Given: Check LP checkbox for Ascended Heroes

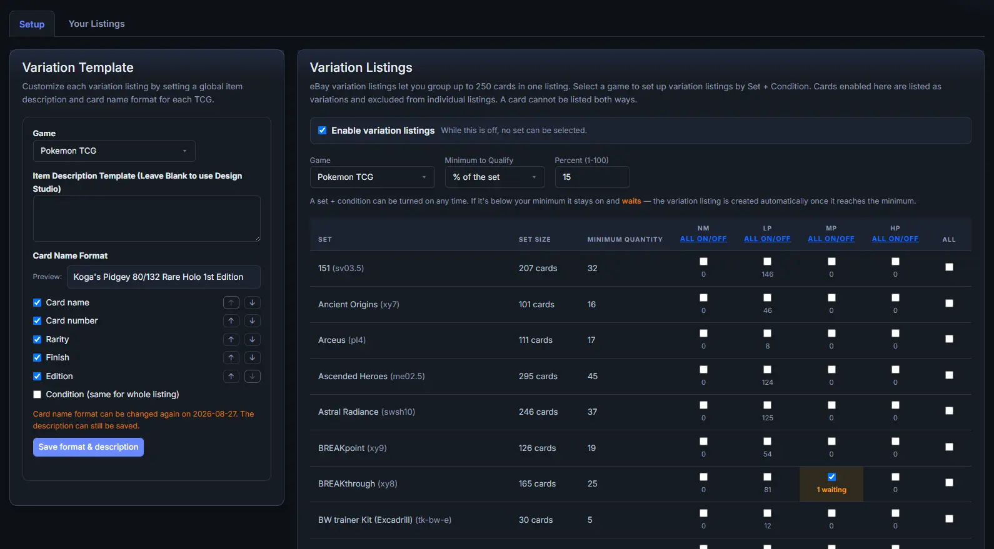Looking at the screenshot, I should coord(767,370).
